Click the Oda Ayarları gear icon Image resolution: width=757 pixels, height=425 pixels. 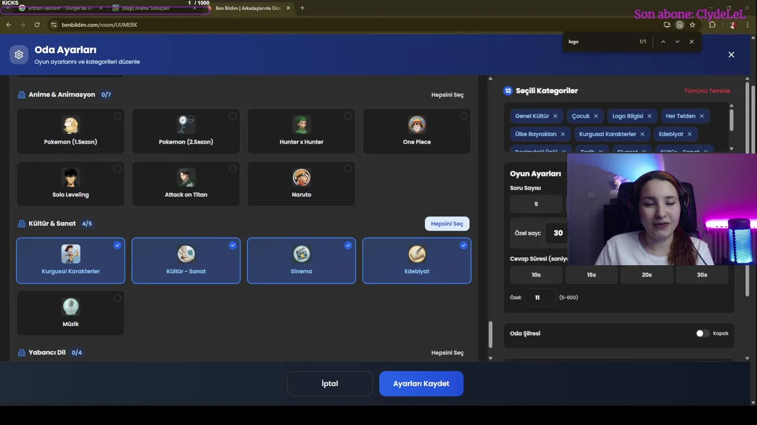click(19, 55)
